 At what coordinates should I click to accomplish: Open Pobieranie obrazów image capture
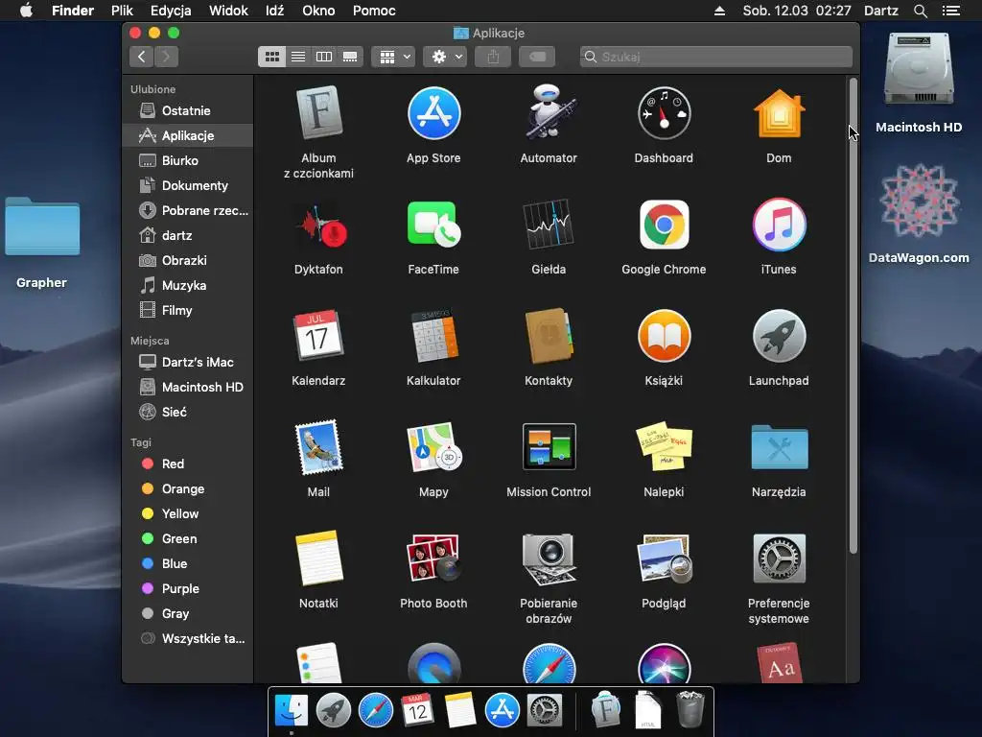tap(549, 558)
